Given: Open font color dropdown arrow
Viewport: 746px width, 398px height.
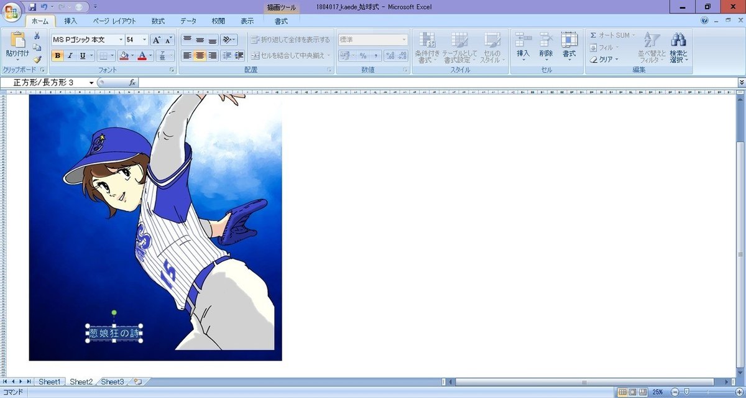Looking at the screenshot, I should [x=151, y=55].
